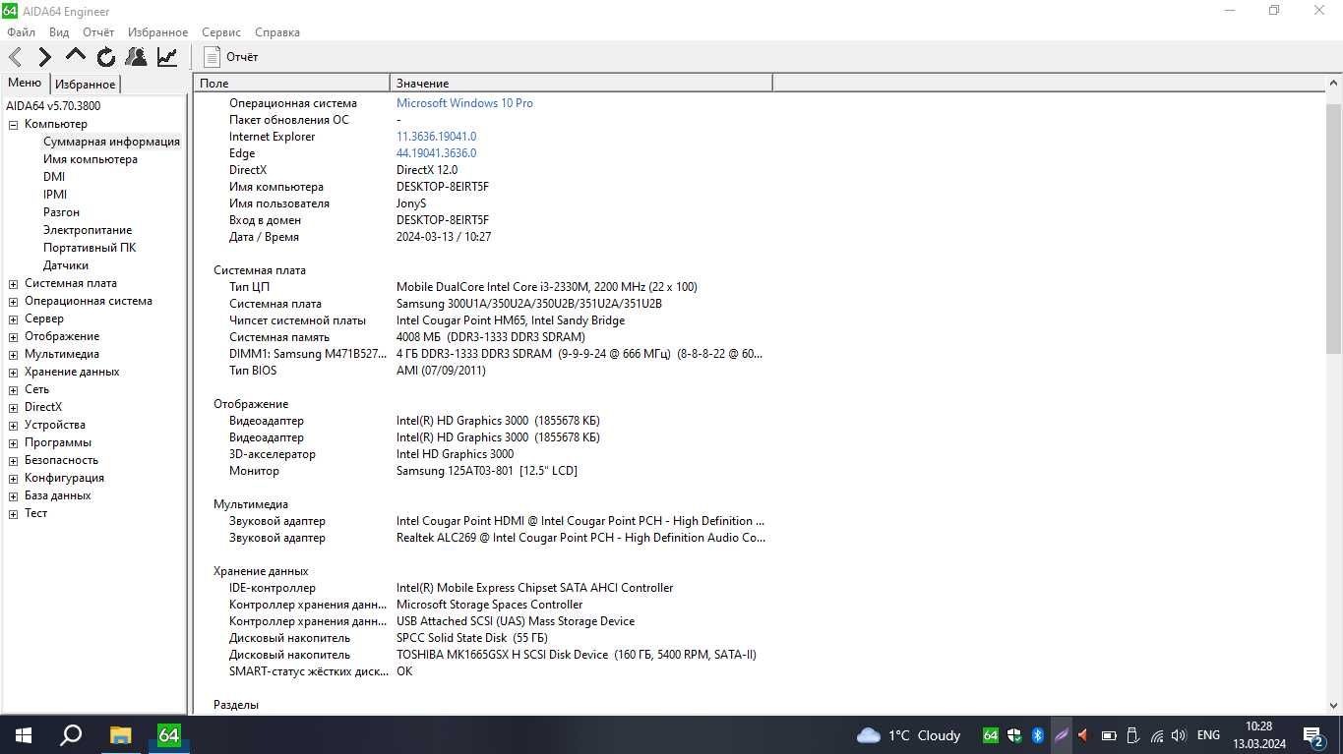Open Windows search from the taskbar
The width and height of the screenshot is (1343, 754).
click(71, 734)
